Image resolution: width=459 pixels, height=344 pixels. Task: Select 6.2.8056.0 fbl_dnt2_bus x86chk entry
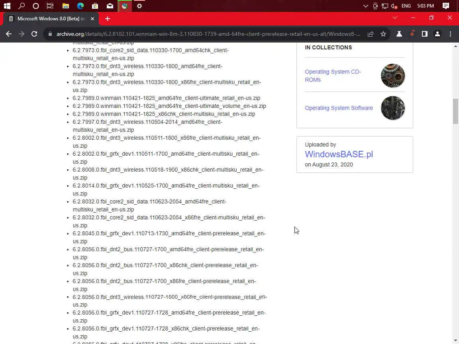165,269
